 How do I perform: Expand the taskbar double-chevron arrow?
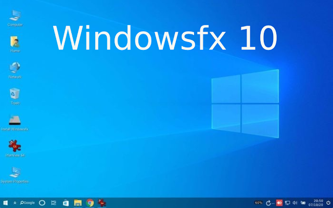click(x=15, y=203)
